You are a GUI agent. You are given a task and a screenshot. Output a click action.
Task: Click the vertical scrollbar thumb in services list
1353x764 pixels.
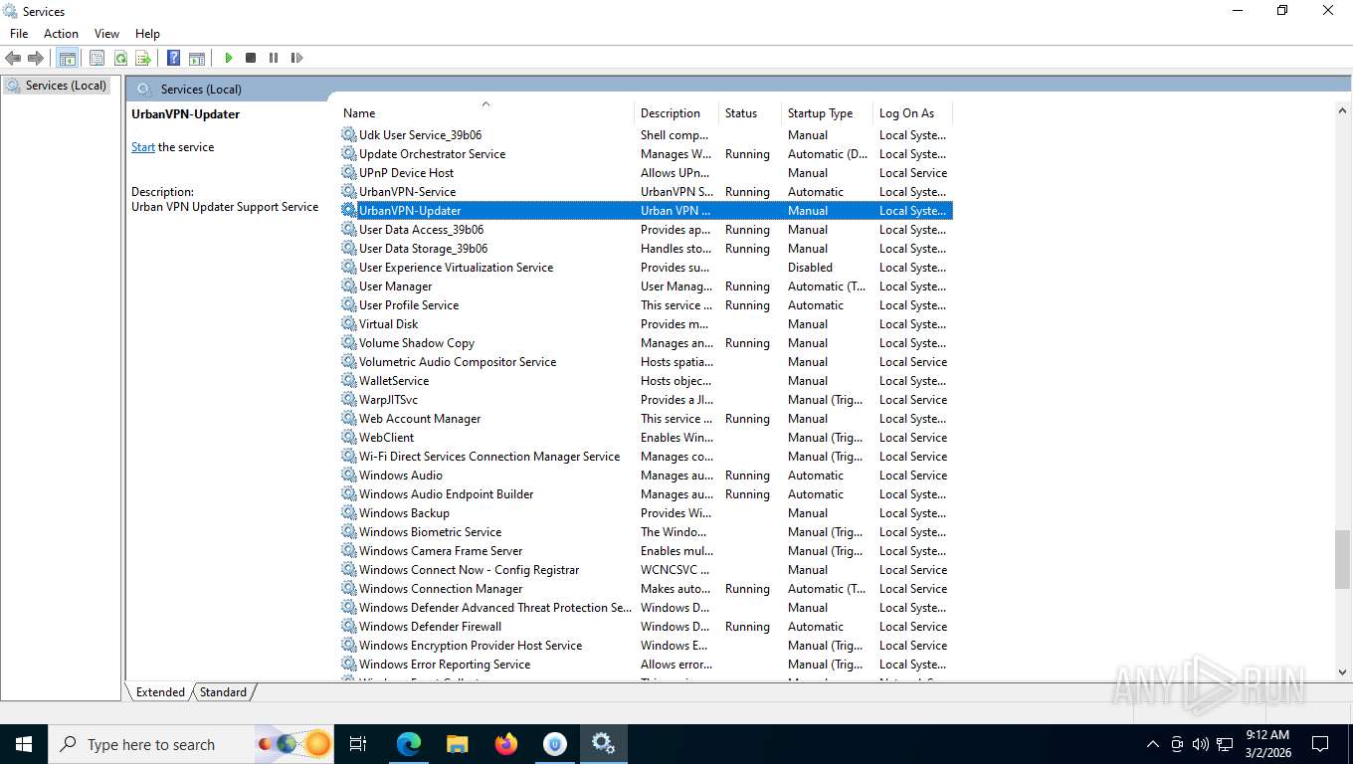(x=1342, y=559)
